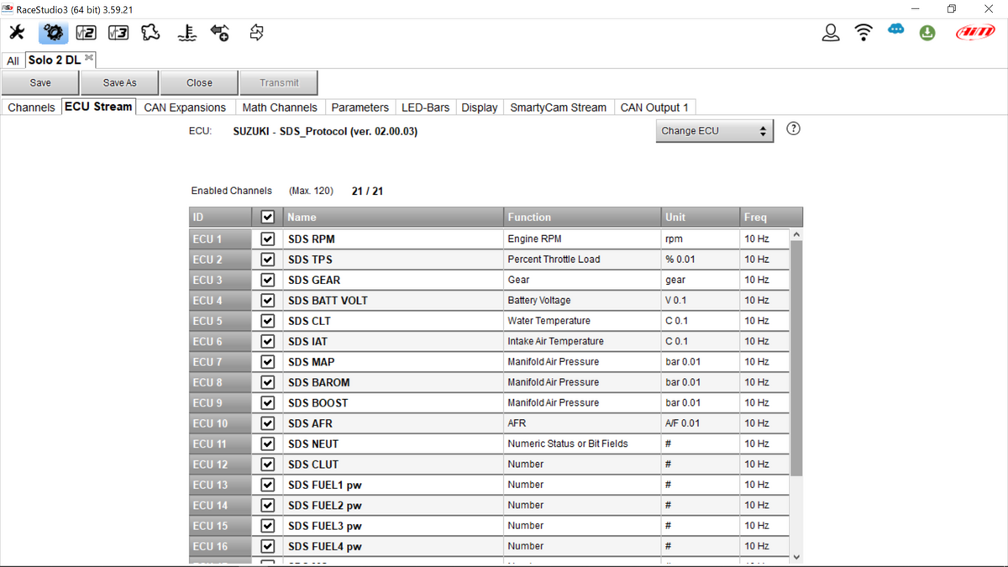Close the Solo 2 DL tab with X
Image resolution: width=1008 pixels, height=567 pixels.
tap(89, 57)
